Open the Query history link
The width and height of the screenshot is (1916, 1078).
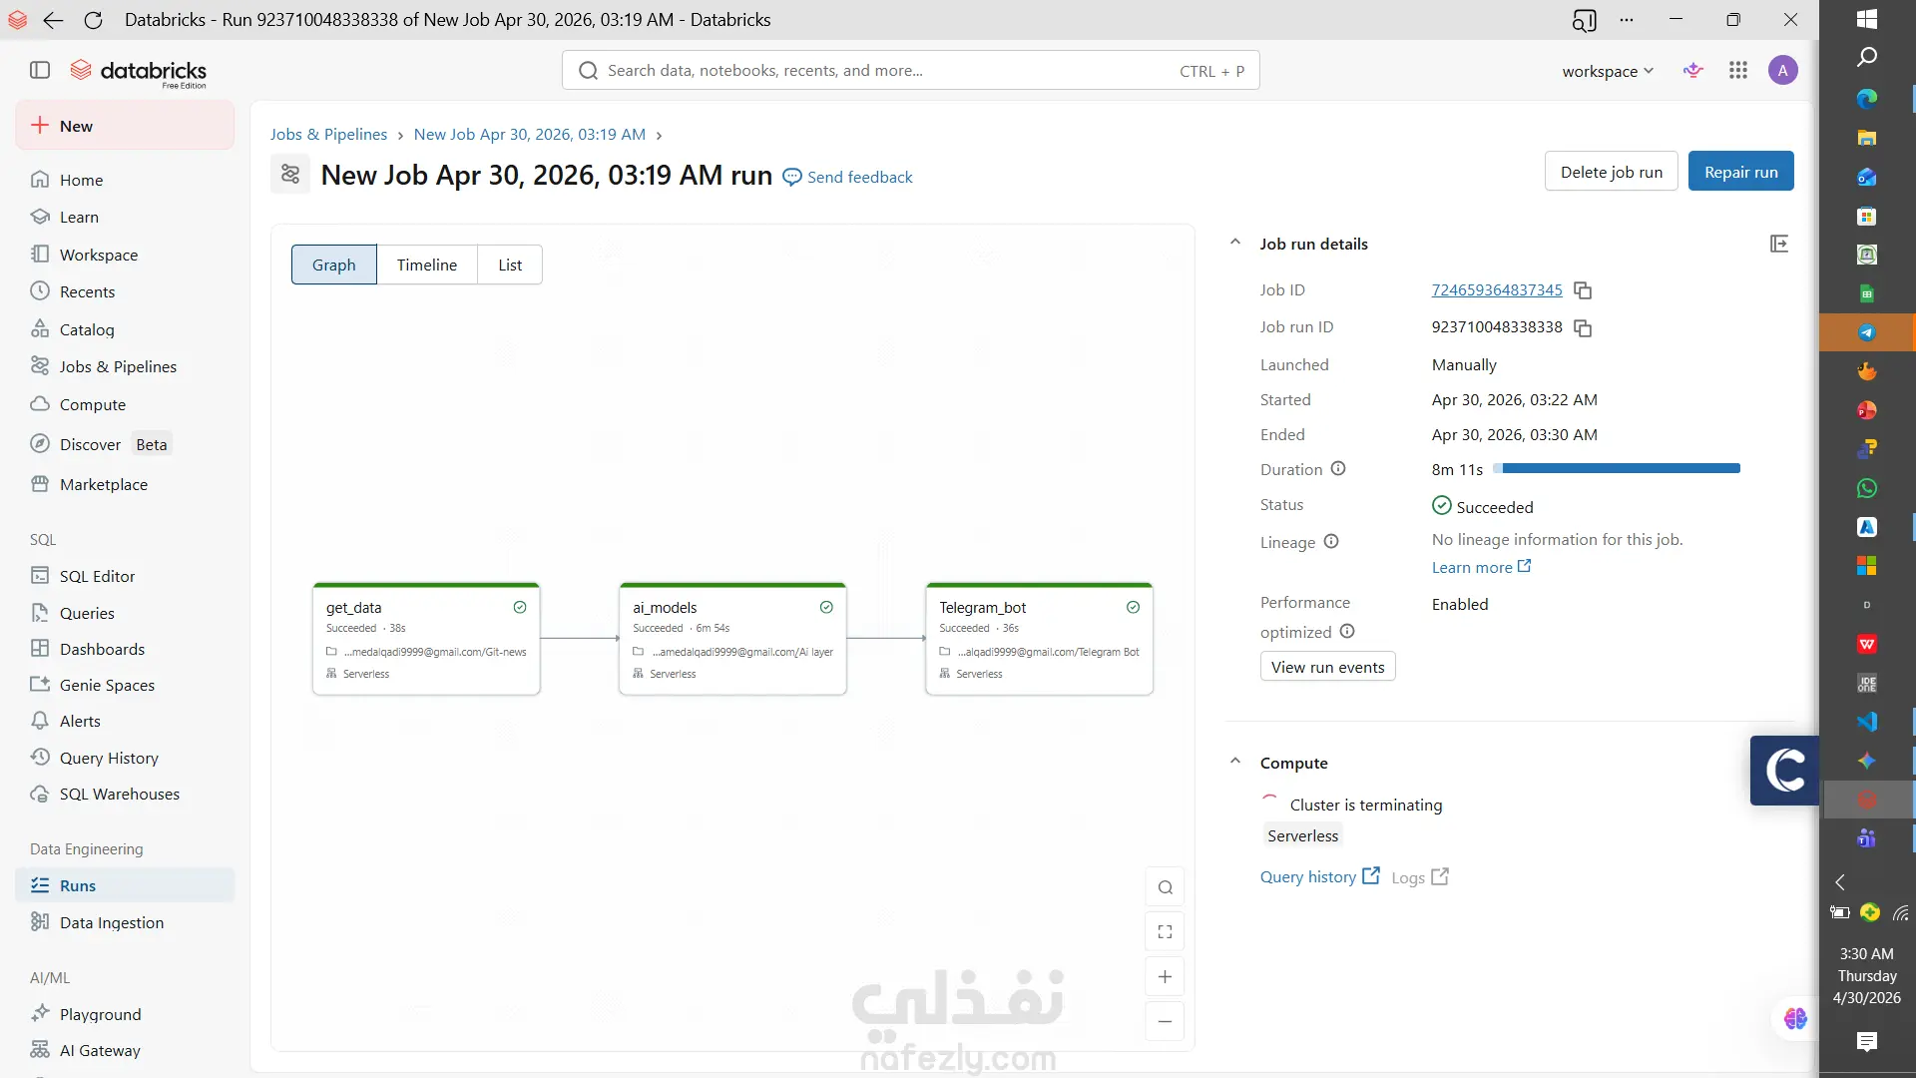tap(1319, 876)
